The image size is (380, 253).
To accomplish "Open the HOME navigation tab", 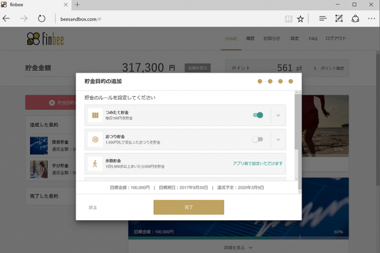I will coord(231,39).
